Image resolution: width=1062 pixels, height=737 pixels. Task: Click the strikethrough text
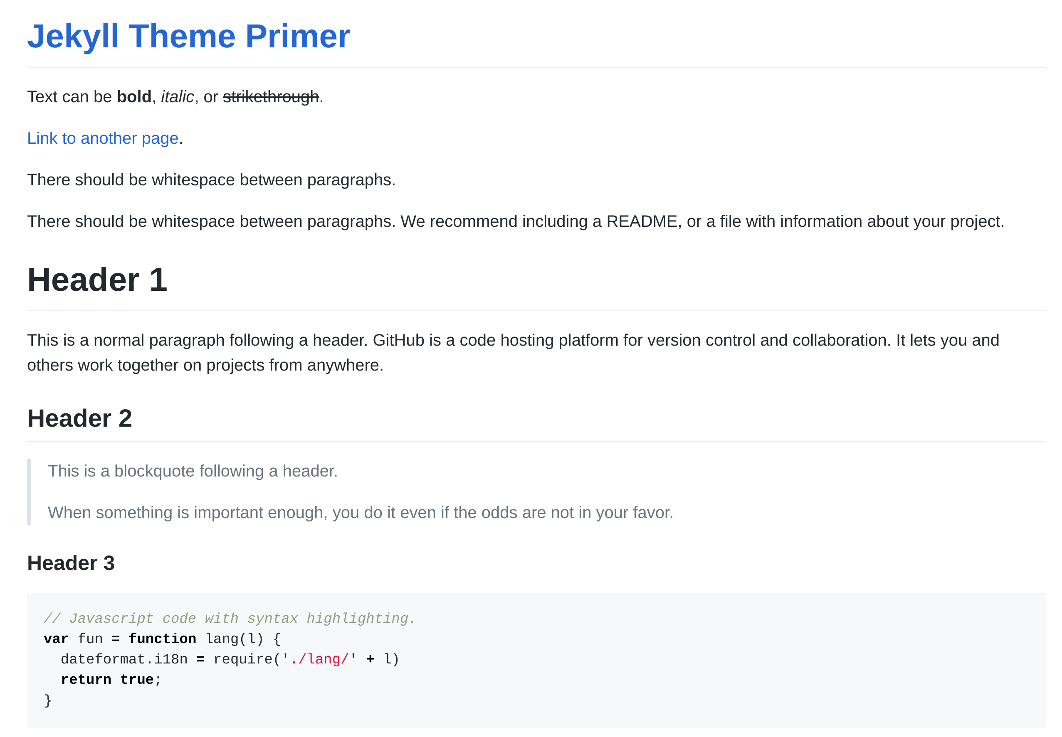point(270,97)
